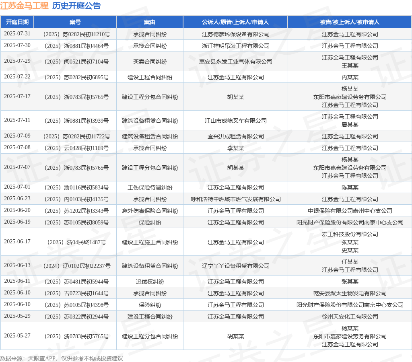Select defendant 徐州天安化工有限公司
The image size is (412, 362).
coord(350,317)
